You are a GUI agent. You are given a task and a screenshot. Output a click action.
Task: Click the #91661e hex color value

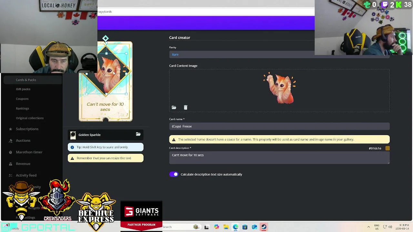point(375,149)
